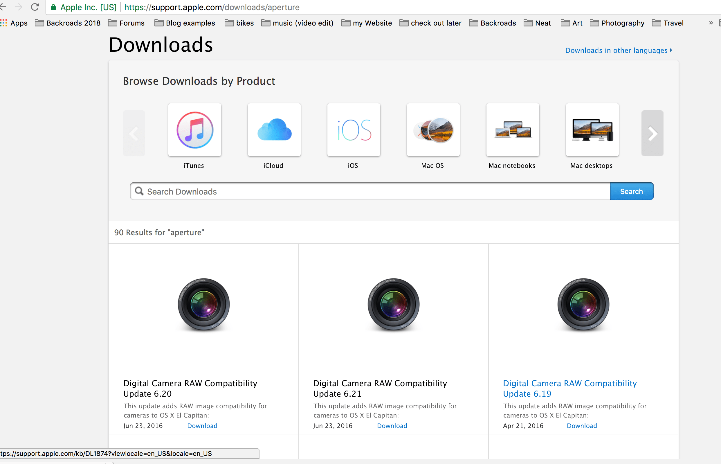Browse downloads for iOS
The image size is (721, 464).
point(353,130)
